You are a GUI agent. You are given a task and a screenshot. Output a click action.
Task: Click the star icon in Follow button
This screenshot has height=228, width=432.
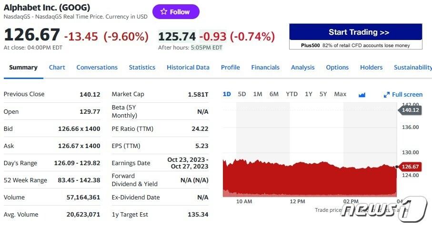164,12
